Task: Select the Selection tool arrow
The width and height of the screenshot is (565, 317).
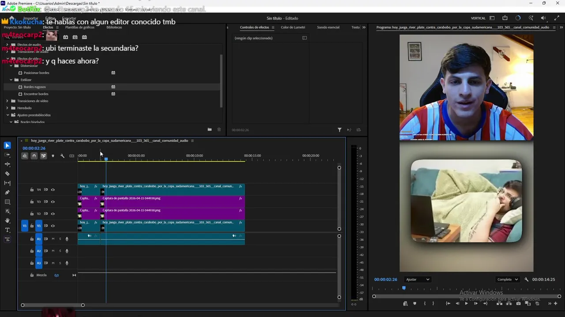Action: click(8, 145)
